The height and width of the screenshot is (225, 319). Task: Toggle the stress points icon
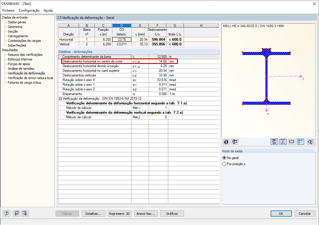coord(283,142)
